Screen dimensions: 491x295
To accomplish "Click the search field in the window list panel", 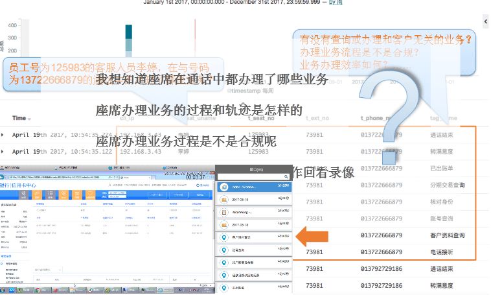I will click(250, 176).
